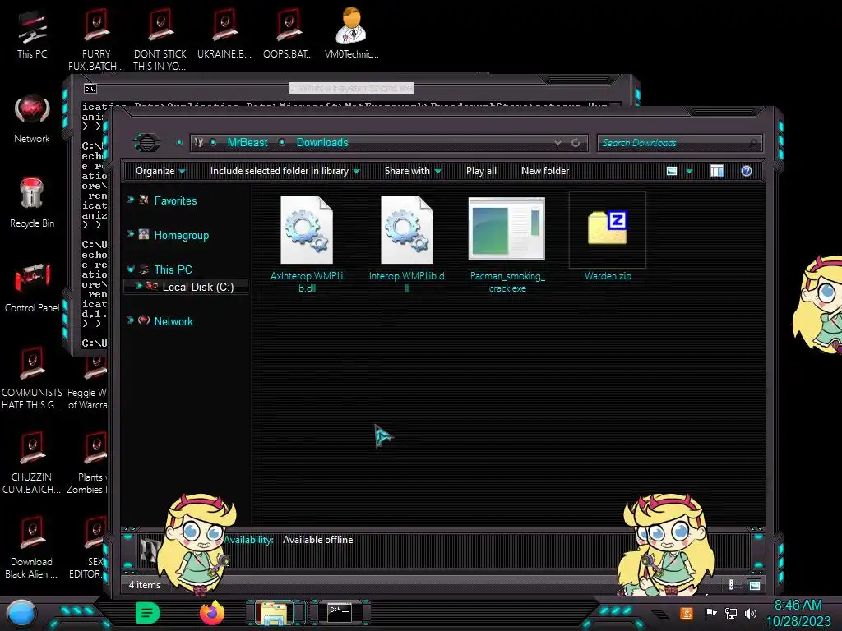Image resolution: width=842 pixels, height=631 pixels.
Task: Open volume control tray icon
Action: [751, 613]
